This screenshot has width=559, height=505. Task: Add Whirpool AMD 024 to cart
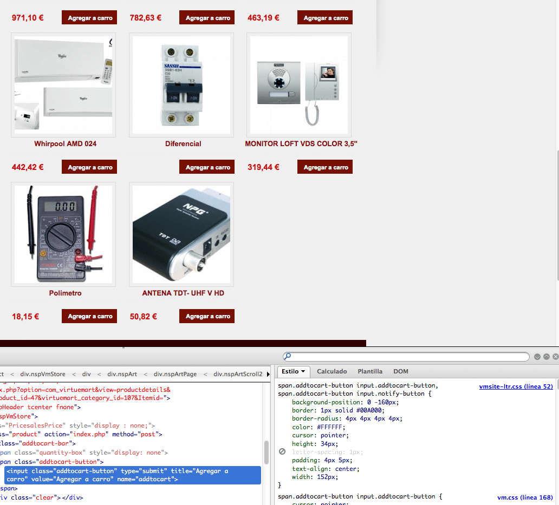pos(89,167)
